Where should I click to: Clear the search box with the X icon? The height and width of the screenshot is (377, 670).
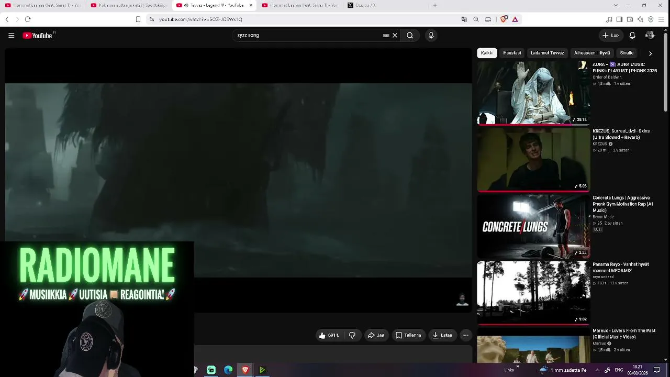pos(395,36)
